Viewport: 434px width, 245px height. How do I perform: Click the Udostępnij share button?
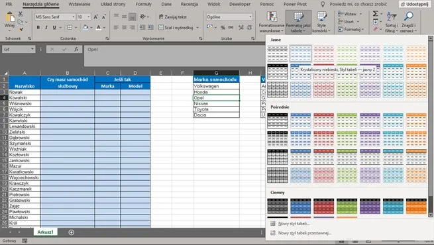tap(415, 4)
